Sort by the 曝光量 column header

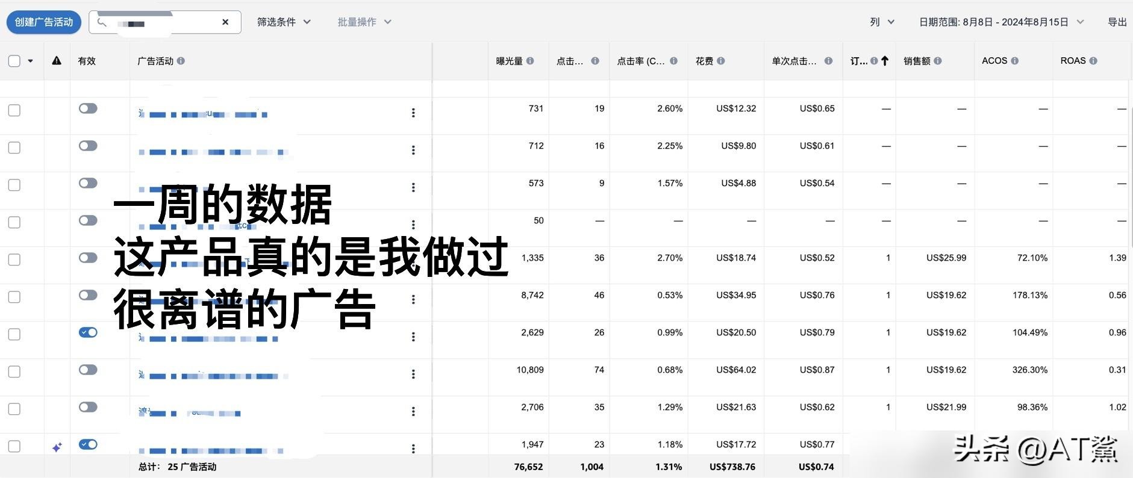[510, 61]
